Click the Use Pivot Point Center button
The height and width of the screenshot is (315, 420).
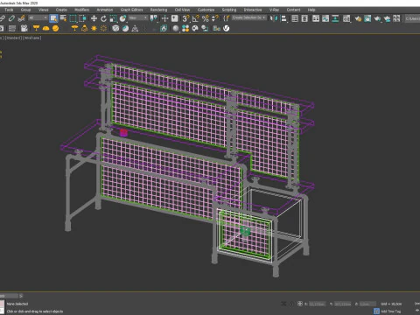154,18
